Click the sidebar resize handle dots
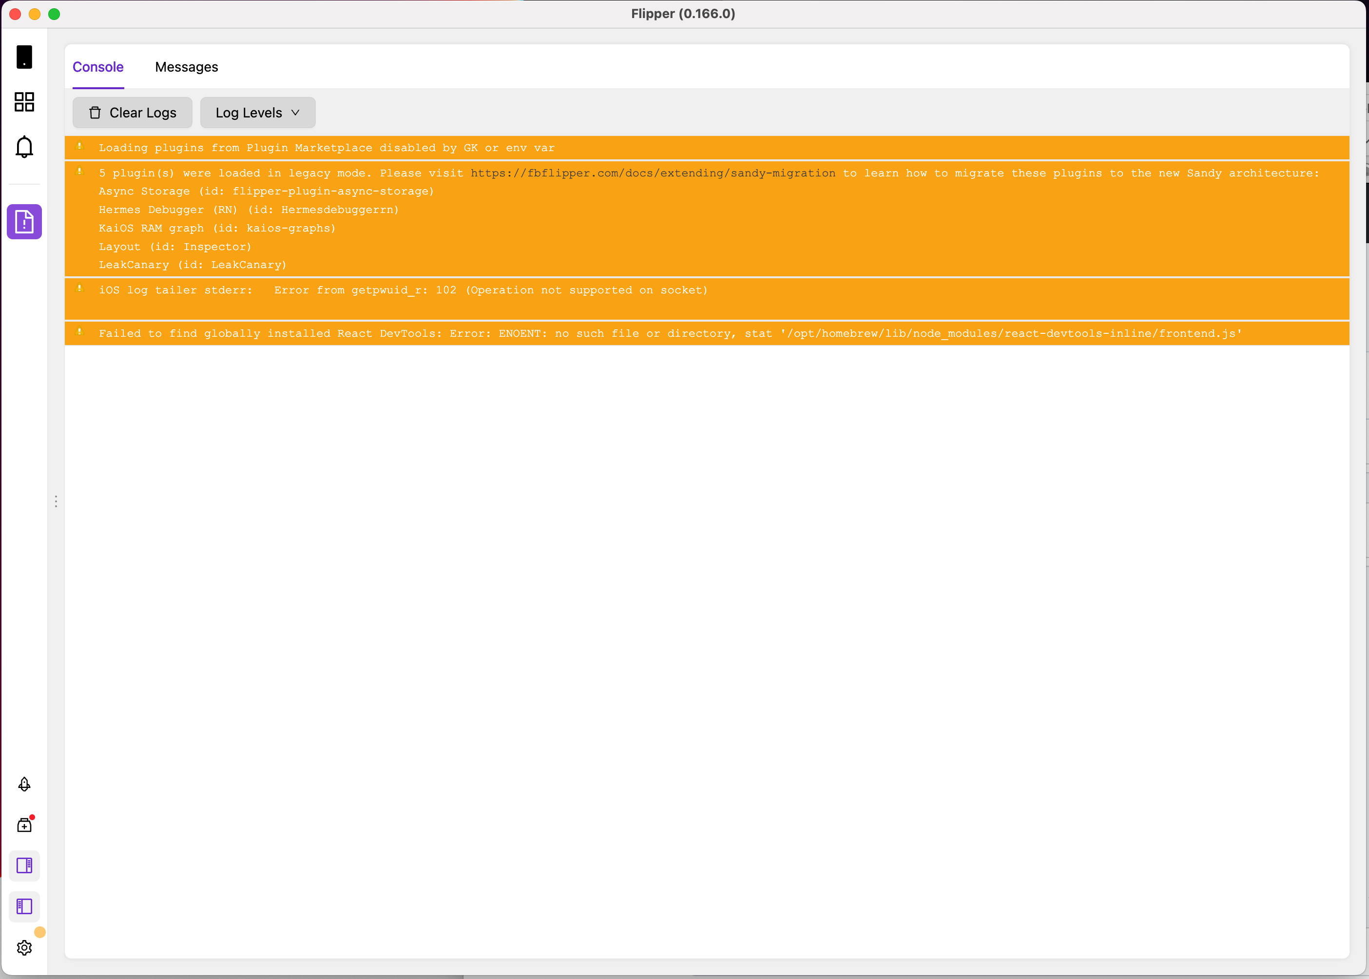 click(56, 501)
